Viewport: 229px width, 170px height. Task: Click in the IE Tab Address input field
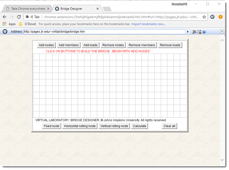pyautogui.click(x=104, y=32)
